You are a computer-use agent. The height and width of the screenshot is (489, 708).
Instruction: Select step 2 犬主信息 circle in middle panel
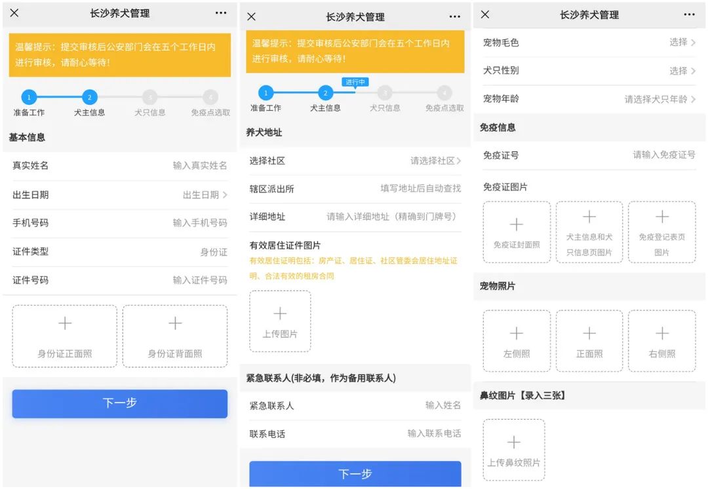325,93
